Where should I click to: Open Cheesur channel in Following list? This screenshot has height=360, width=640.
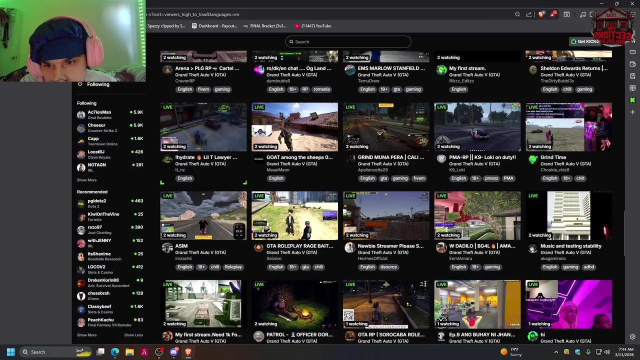point(110,128)
